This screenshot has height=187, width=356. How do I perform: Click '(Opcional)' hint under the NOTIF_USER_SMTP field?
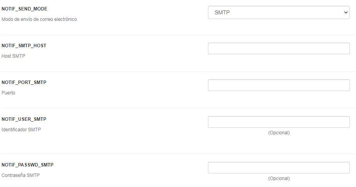click(279, 133)
